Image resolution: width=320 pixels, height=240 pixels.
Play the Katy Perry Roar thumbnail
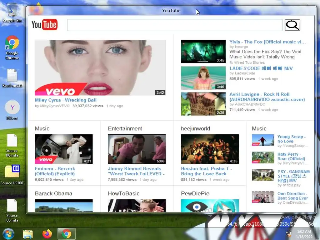coord(263,157)
